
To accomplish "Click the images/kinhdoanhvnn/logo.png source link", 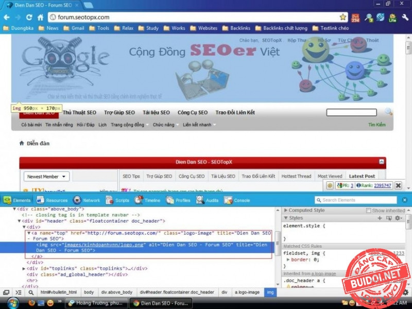I will [104, 245].
